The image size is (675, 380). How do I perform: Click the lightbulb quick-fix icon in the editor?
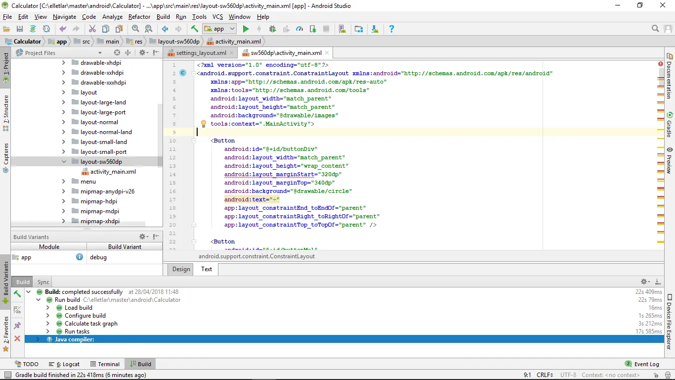203,124
